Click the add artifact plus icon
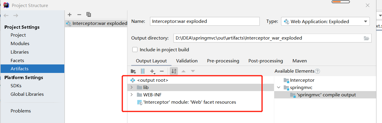The image size is (382, 123). (x=70, y=14)
